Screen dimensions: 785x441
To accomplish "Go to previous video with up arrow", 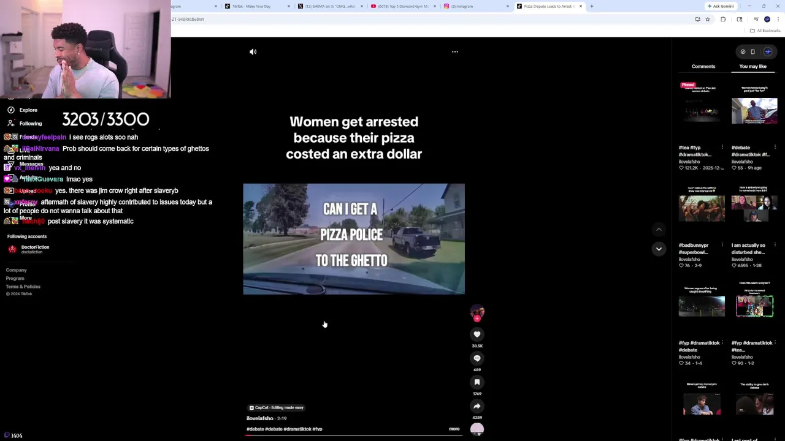I will pyautogui.click(x=659, y=230).
